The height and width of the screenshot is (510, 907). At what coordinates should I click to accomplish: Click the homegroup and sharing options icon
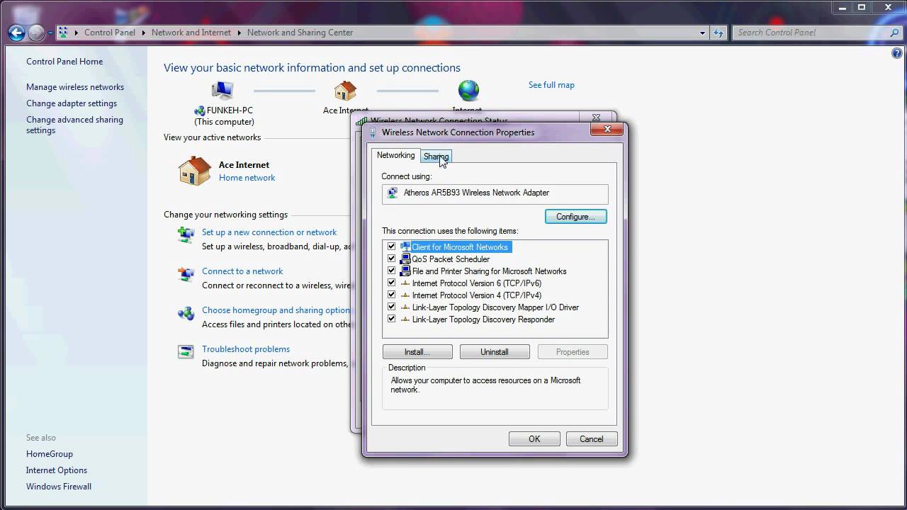point(186,313)
